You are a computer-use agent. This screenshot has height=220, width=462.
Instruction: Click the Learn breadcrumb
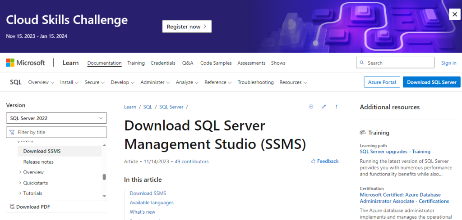tap(130, 107)
